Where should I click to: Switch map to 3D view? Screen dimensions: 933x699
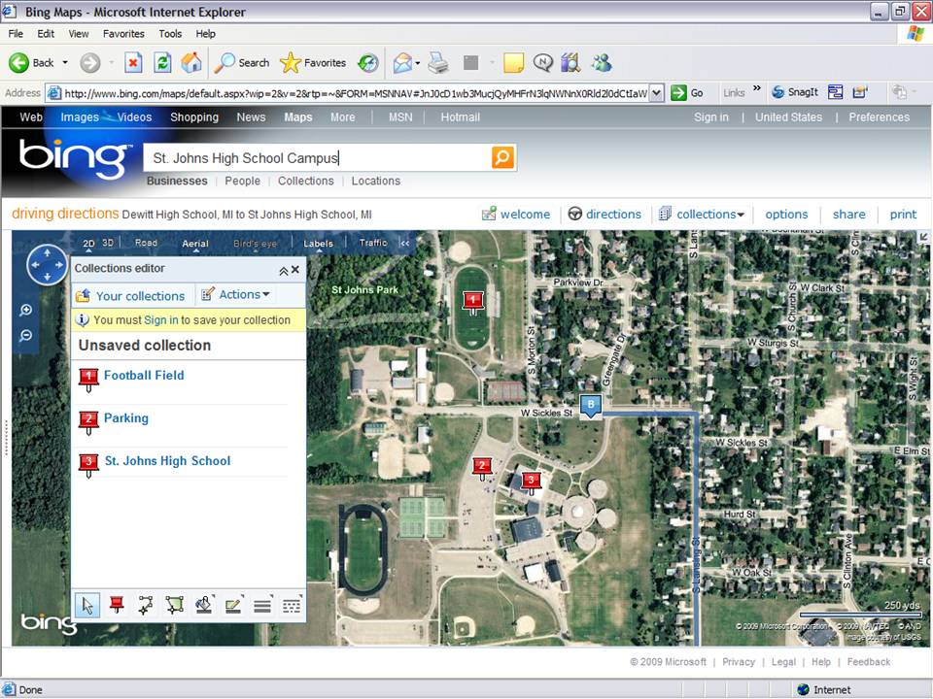[x=108, y=243]
